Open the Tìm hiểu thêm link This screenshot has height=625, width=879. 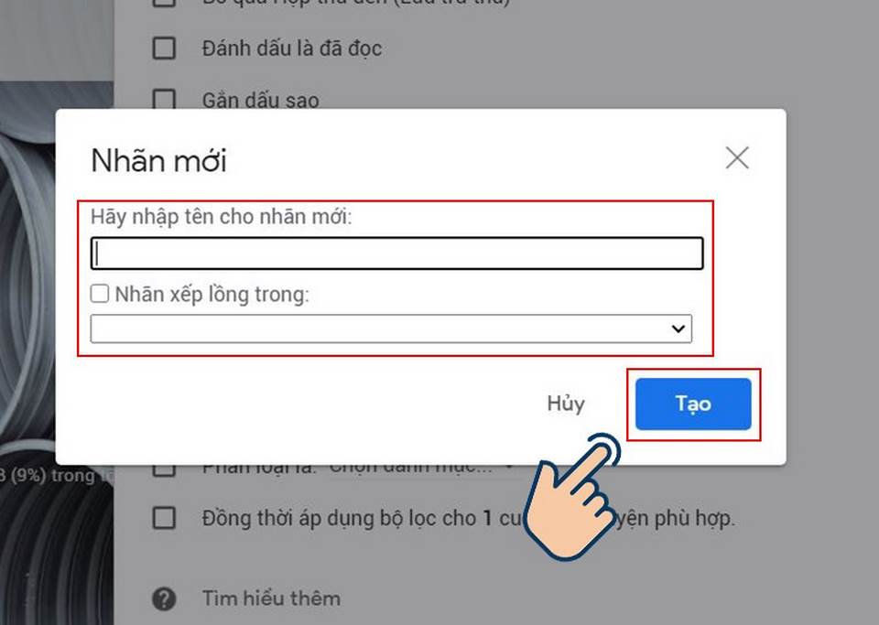[x=271, y=598]
